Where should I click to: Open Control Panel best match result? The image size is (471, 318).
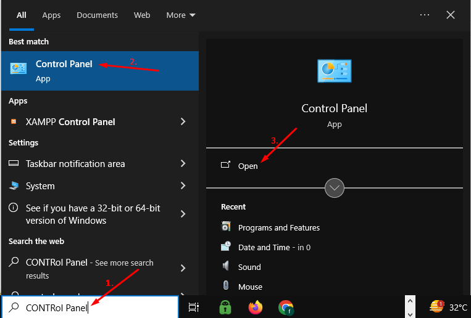click(100, 71)
